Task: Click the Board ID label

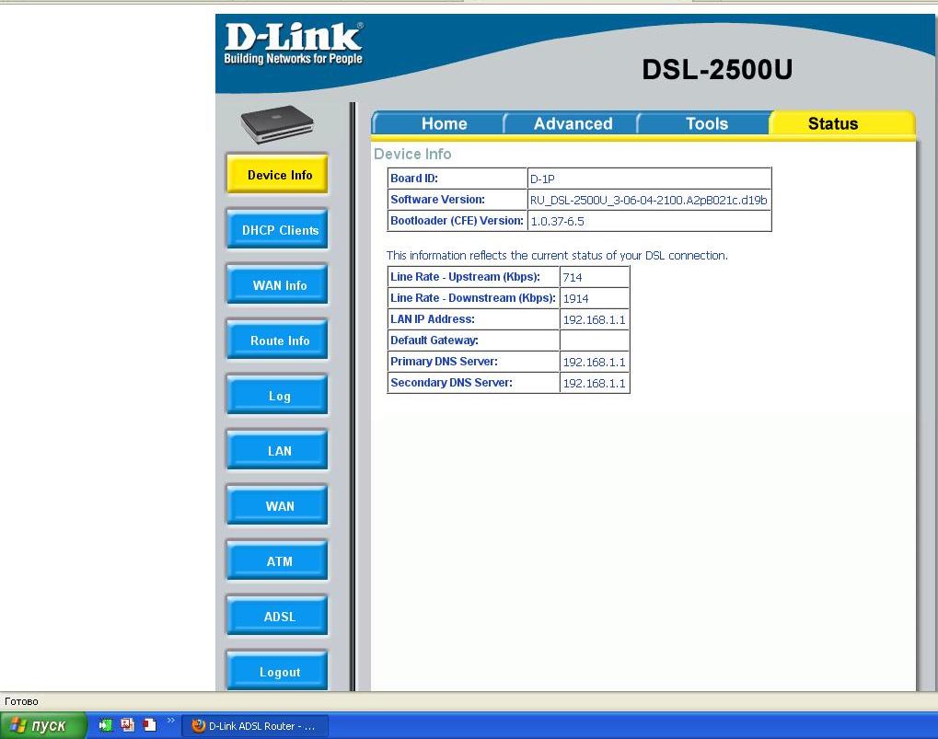Action: pyautogui.click(x=414, y=179)
